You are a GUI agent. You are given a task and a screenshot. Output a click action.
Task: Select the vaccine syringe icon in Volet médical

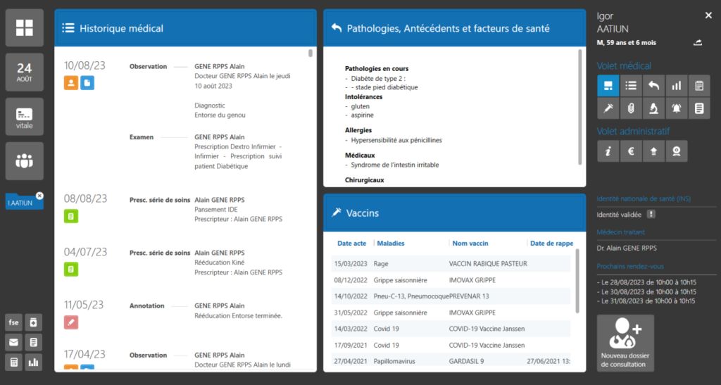pyautogui.click(x=608, y=108)
